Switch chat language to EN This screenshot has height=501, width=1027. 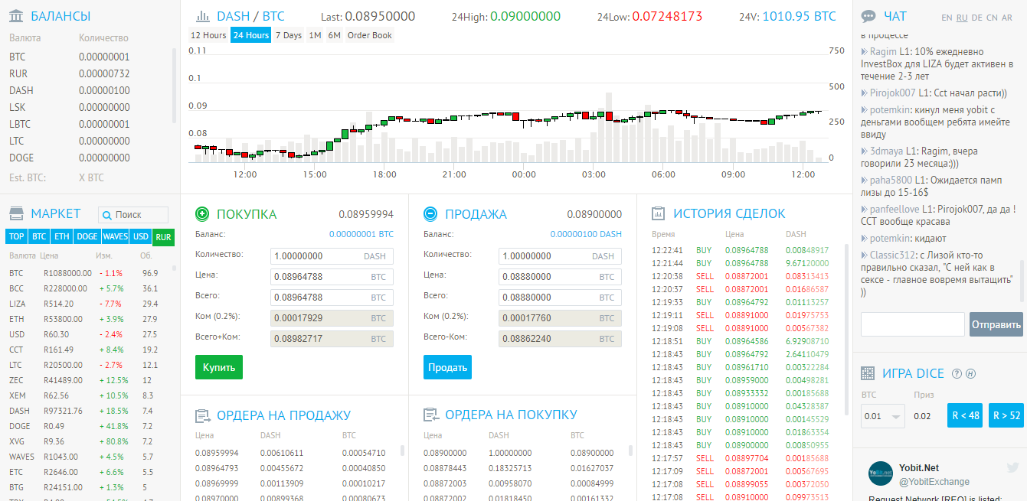tap(947, 18)
